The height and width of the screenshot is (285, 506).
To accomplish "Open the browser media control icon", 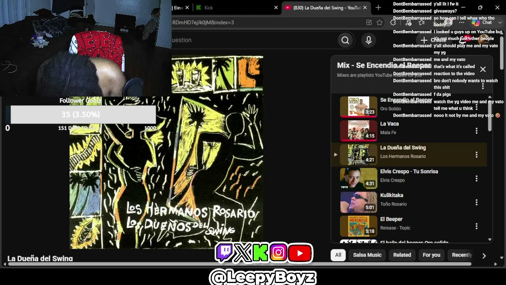I will [408, 23].
